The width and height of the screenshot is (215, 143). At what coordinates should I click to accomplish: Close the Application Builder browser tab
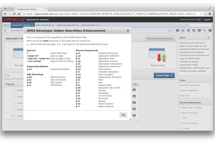(x=45, y=9)
